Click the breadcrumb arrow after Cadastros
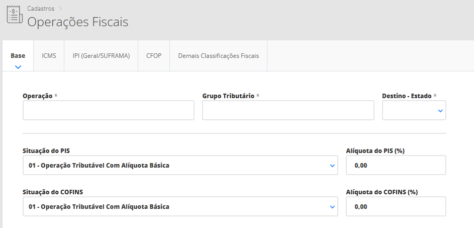This screenshot has height=228, width=474. point(60,9)
